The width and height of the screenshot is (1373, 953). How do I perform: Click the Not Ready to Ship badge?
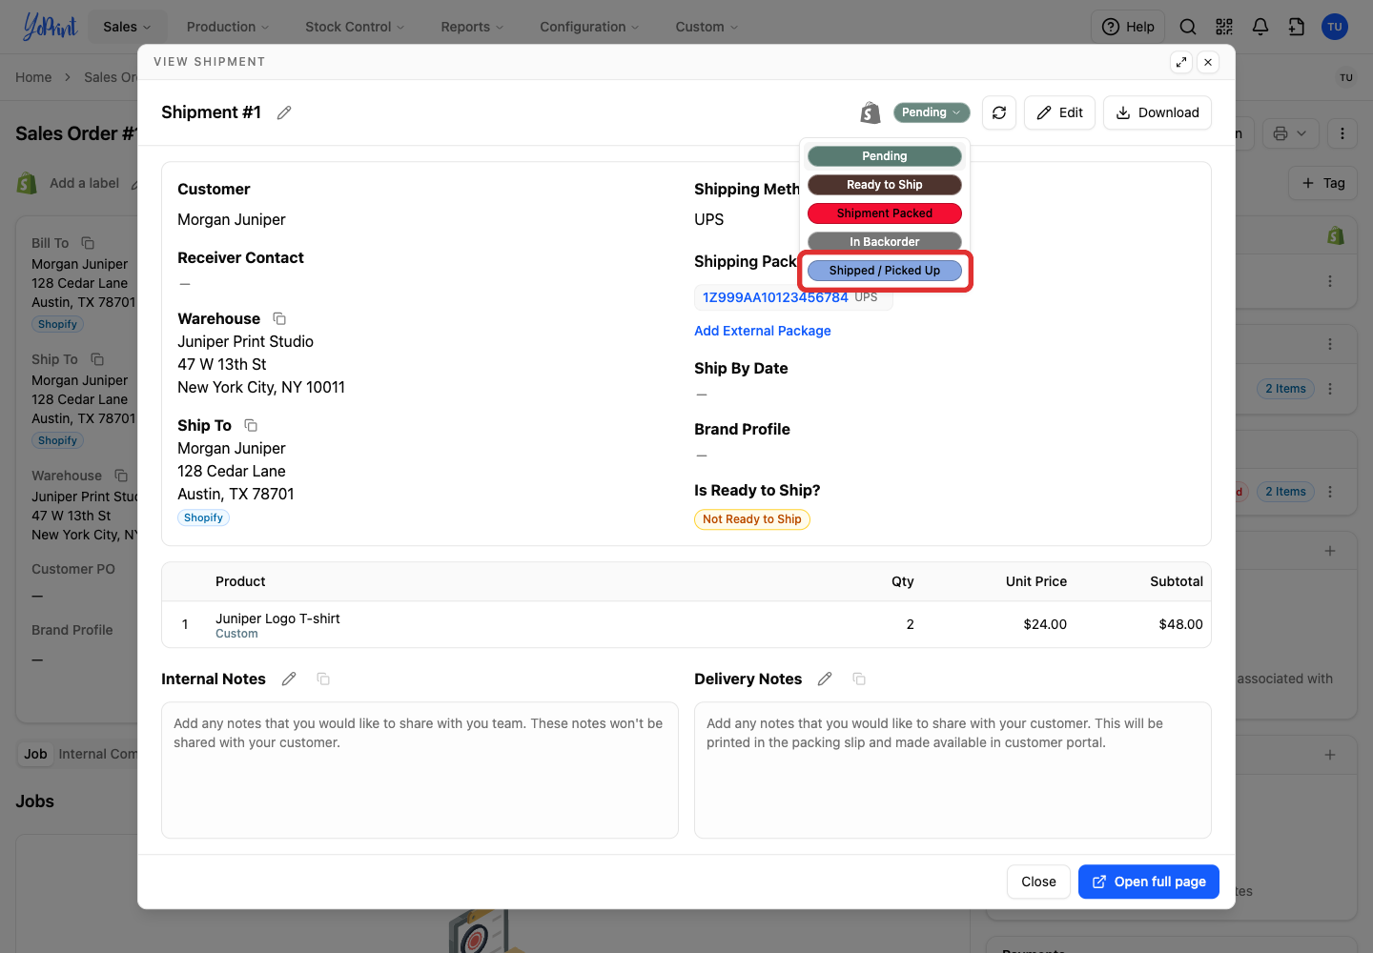[752, 519]
